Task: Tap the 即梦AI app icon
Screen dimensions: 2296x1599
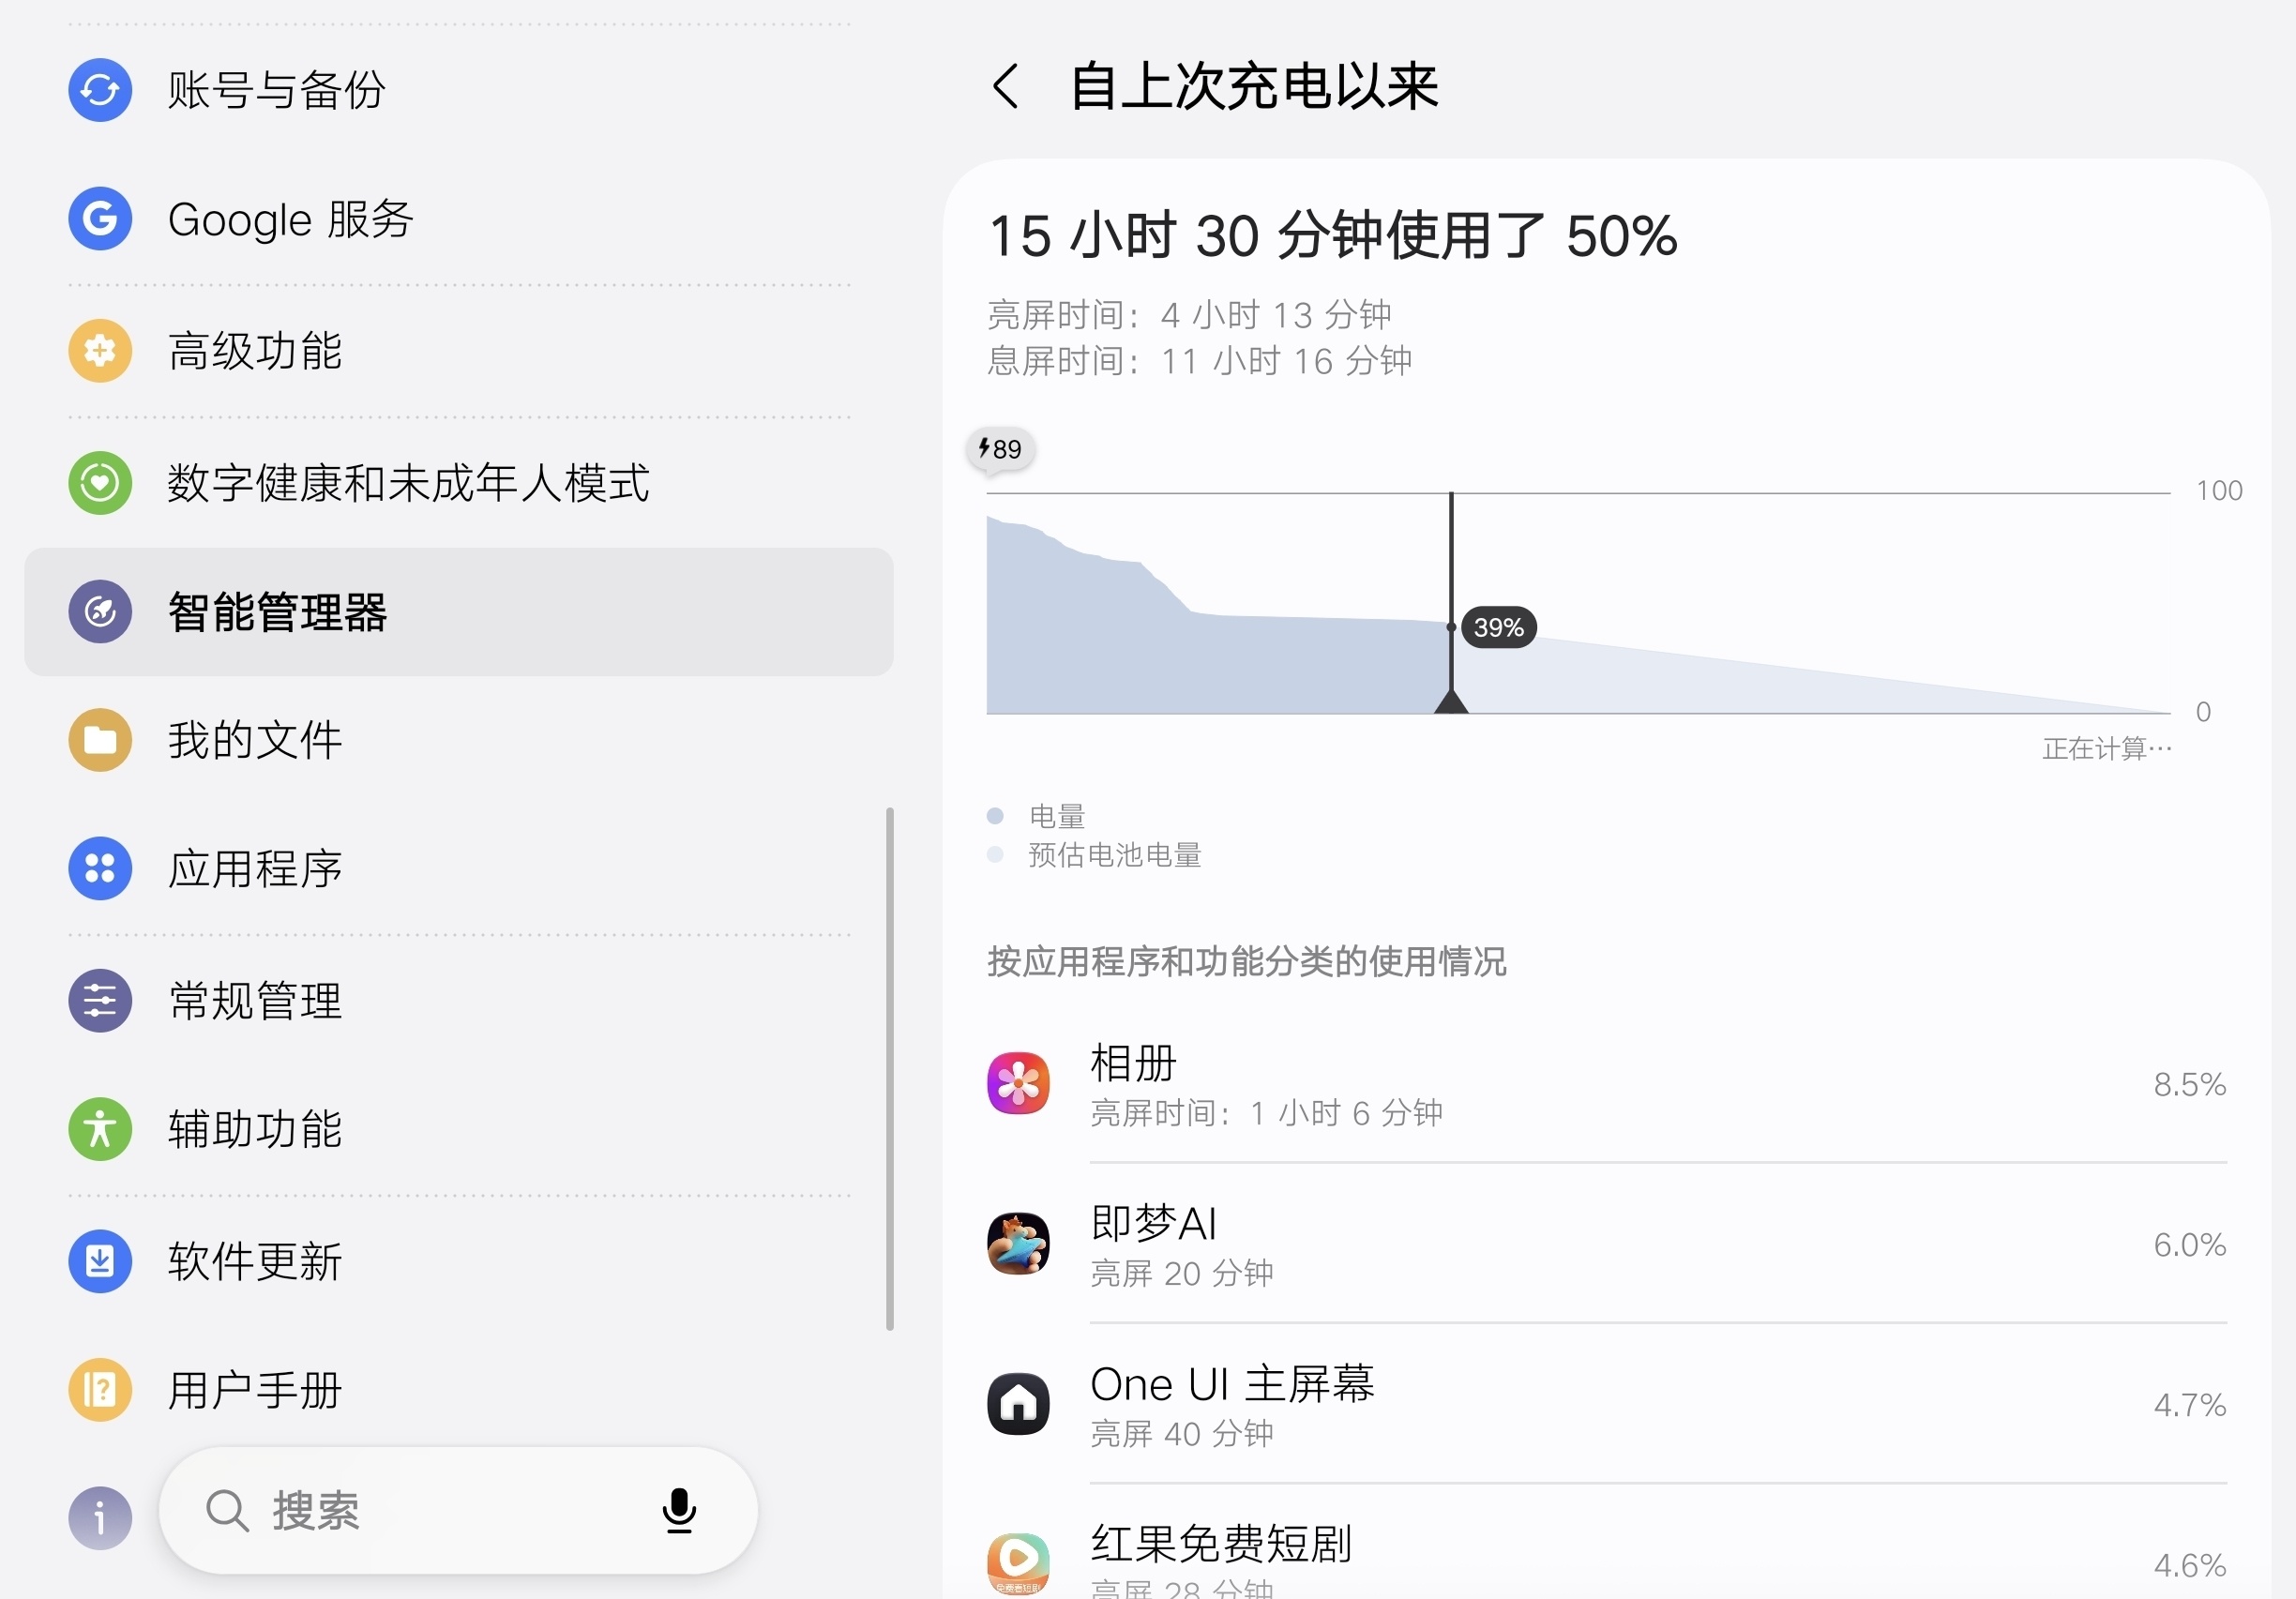Action: 1018,1244
